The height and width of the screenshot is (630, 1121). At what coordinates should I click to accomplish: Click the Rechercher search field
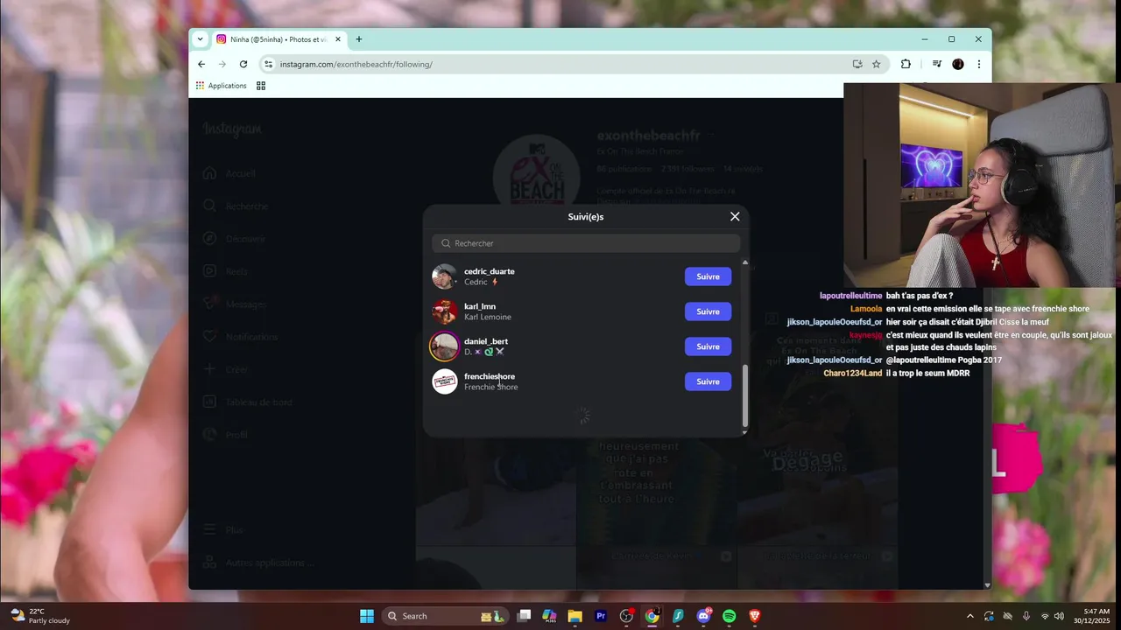(x=586, y=243)
